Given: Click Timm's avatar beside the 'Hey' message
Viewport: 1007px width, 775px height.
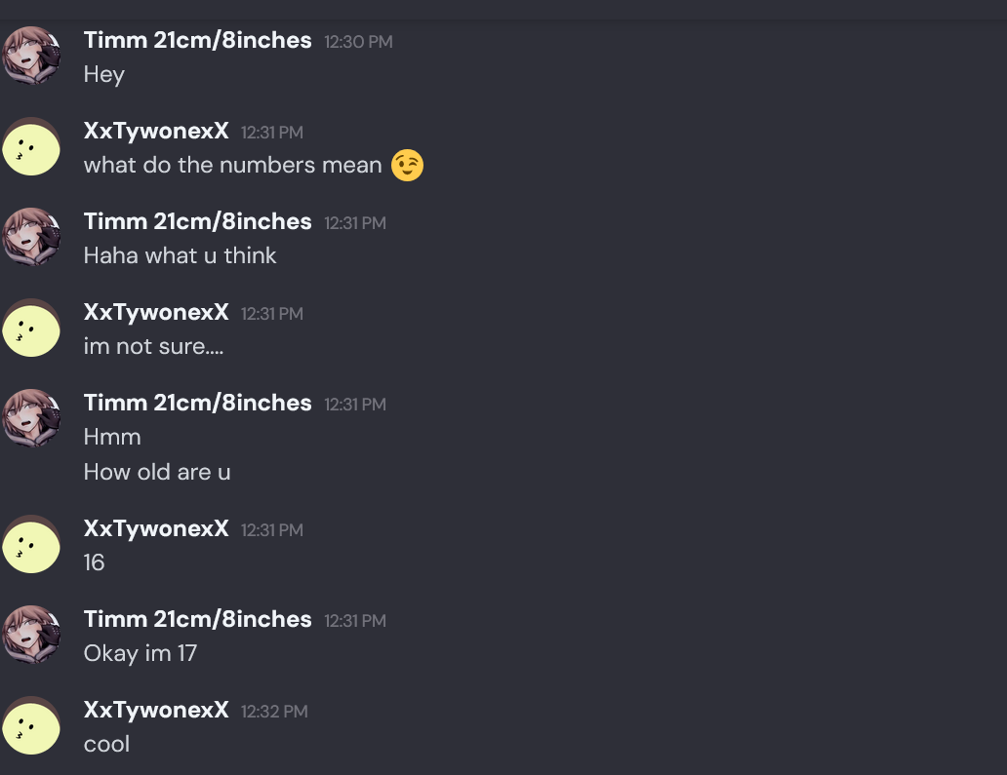Looking at the screenshot, I should [31, 56].
